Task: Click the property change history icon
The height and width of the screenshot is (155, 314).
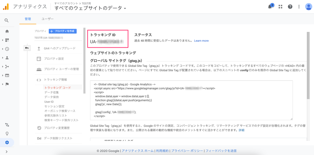Action: (x=39, y=128)
